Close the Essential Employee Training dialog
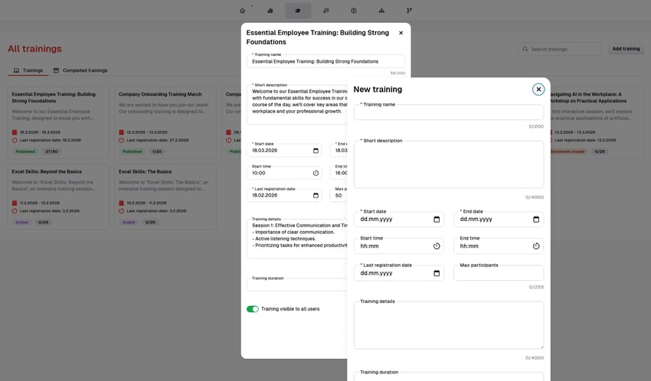Viewport: 651px width, 381px height. [401, 33]
